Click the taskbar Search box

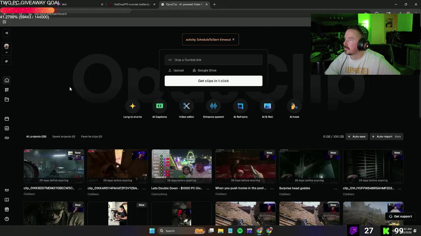(x=182, y=231)
